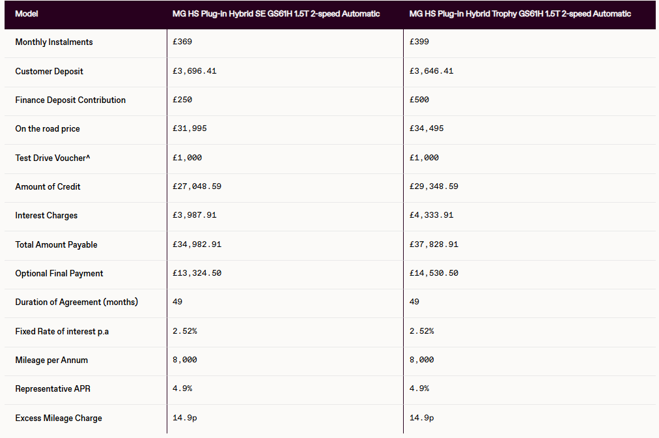
Task: Click the Finance Deposit Contribution label
Action: pyautogui.click(x=70, y=100)
